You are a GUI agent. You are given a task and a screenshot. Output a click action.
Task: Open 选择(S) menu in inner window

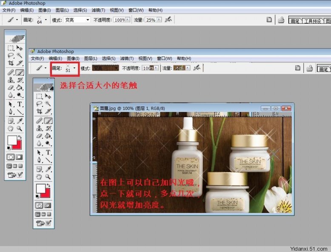click(x=109, y=58)
